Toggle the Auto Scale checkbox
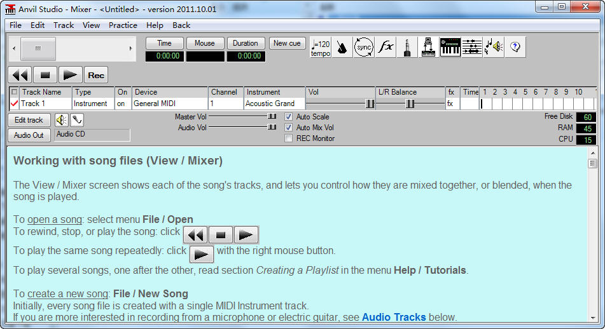The width and height of the screenshot is (605, 329). click(288, 117)
